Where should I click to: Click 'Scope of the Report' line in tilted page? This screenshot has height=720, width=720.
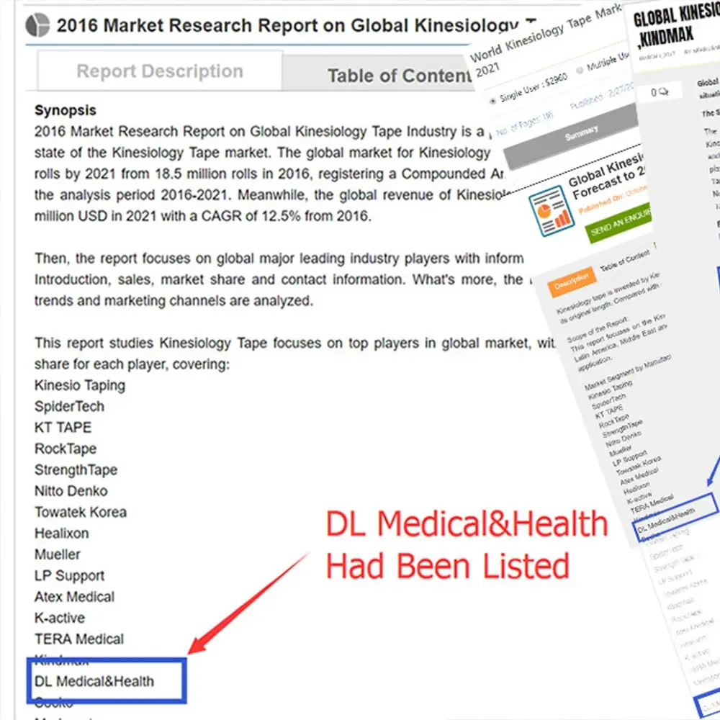pos(597,330)
